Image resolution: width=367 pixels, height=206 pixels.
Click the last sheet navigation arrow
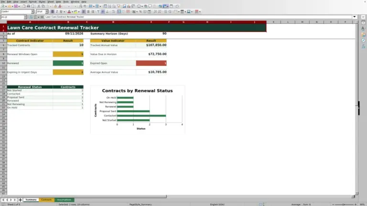(x=15, y=200)
